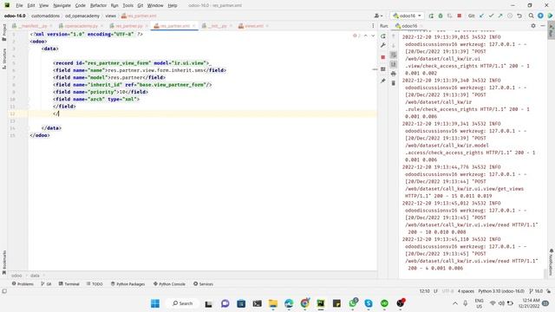Click views breadcrumb in navigation bar
Image resolution: width=555 pixels, height=312 pixels.
pyautogui.click(x=110, y=16)
